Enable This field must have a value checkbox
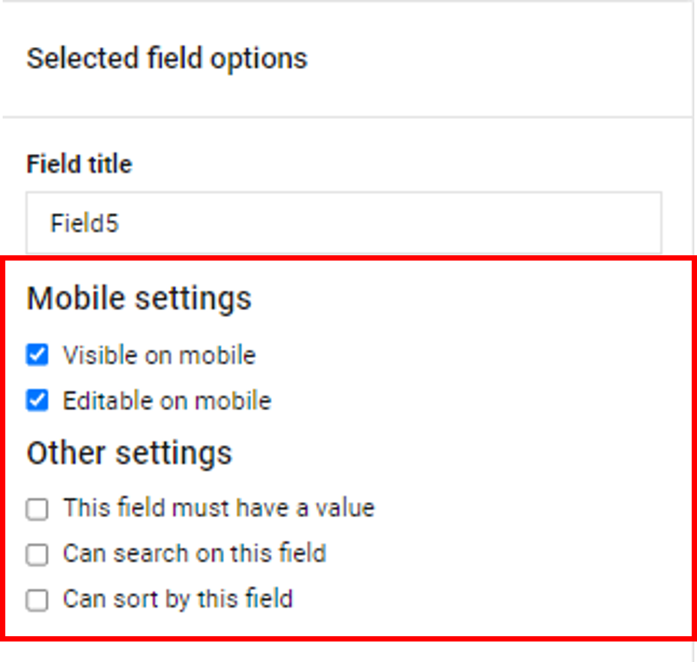 click(38, 509)
